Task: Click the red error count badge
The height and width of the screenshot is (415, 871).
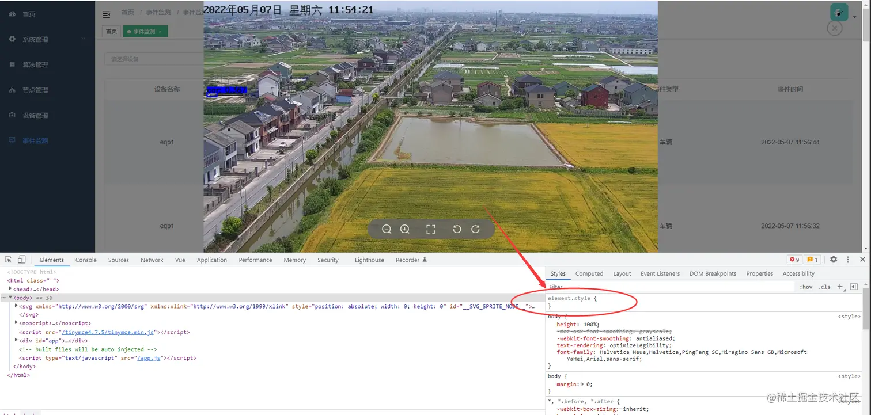Action: click(x=794, y=260)
